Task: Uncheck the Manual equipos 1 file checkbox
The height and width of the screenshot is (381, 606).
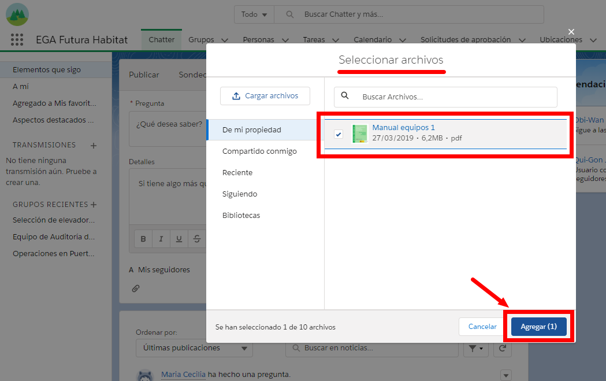Action: pos(338,134)
